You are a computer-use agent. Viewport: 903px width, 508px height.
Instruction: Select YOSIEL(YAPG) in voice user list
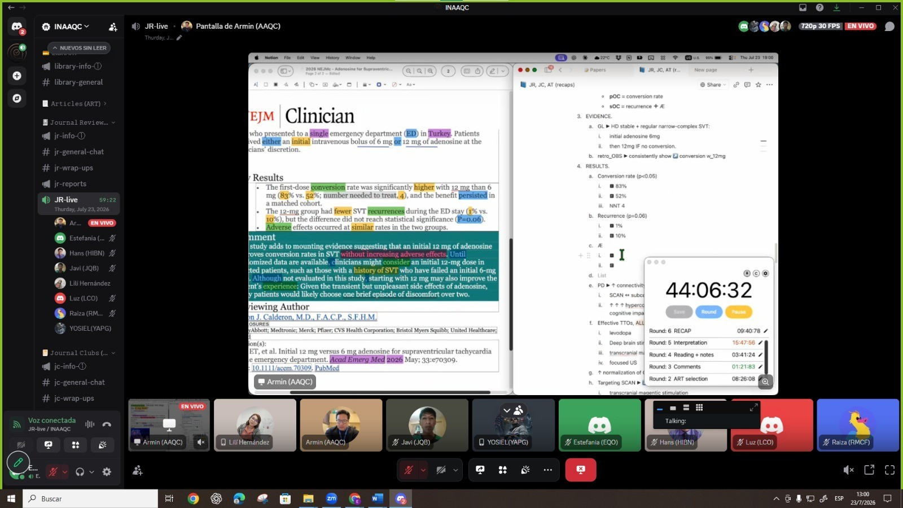coord(85,329)
